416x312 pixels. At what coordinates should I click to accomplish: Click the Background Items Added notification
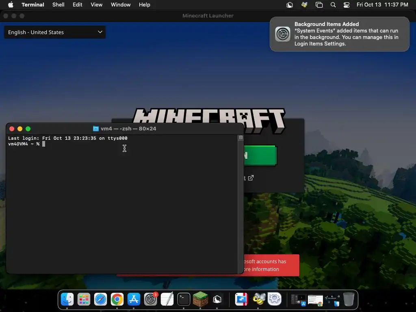coord(340,34)
